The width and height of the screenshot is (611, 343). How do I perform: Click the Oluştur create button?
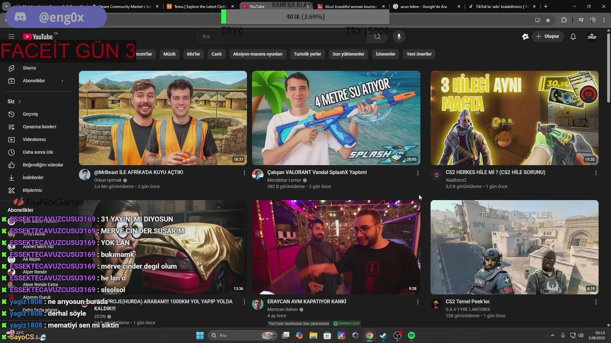coord(548,36)
